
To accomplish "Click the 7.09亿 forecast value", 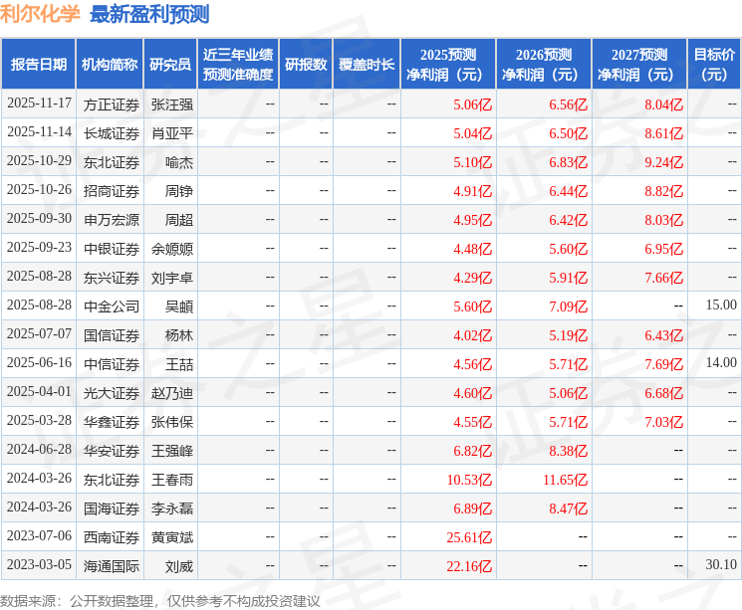I will (569, 306).
